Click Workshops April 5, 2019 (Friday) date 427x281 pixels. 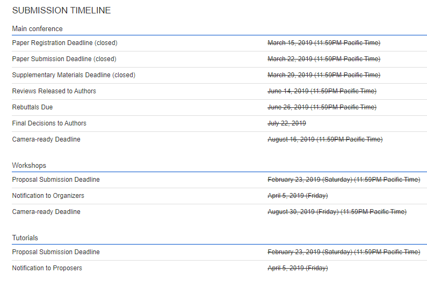point(298,196)
